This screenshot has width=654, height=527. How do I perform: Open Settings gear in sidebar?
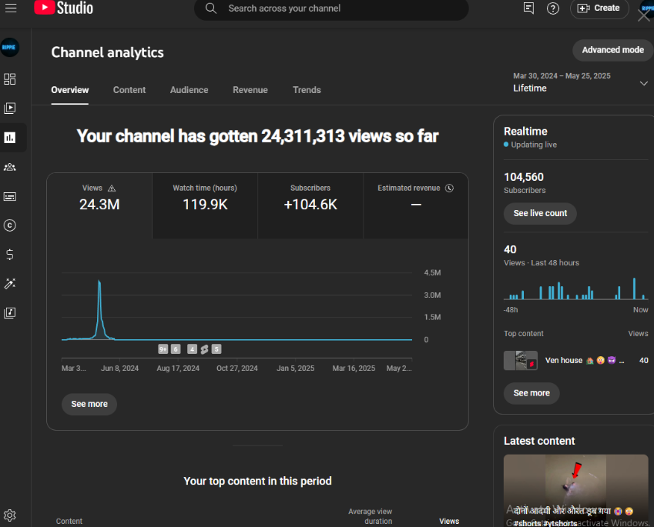[9, 515]
